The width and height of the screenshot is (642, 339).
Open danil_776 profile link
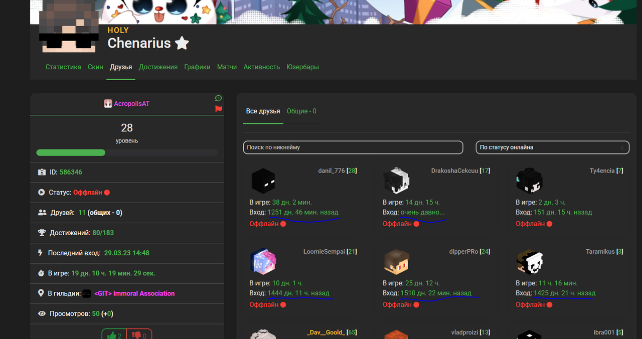(x=332, y=171)
